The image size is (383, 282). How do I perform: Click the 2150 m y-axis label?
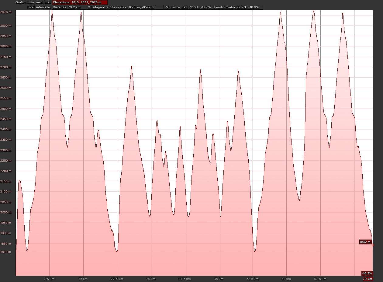(x=6, y=181)
